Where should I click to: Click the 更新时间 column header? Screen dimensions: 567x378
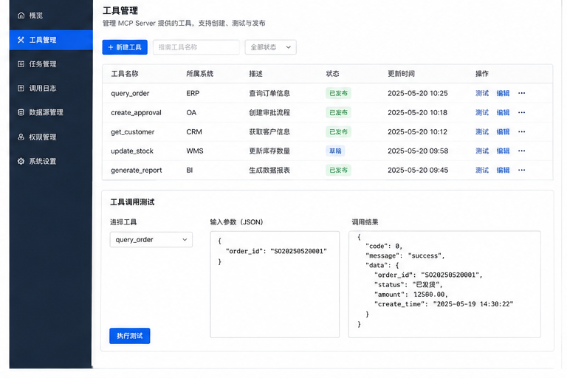point(401,74)
